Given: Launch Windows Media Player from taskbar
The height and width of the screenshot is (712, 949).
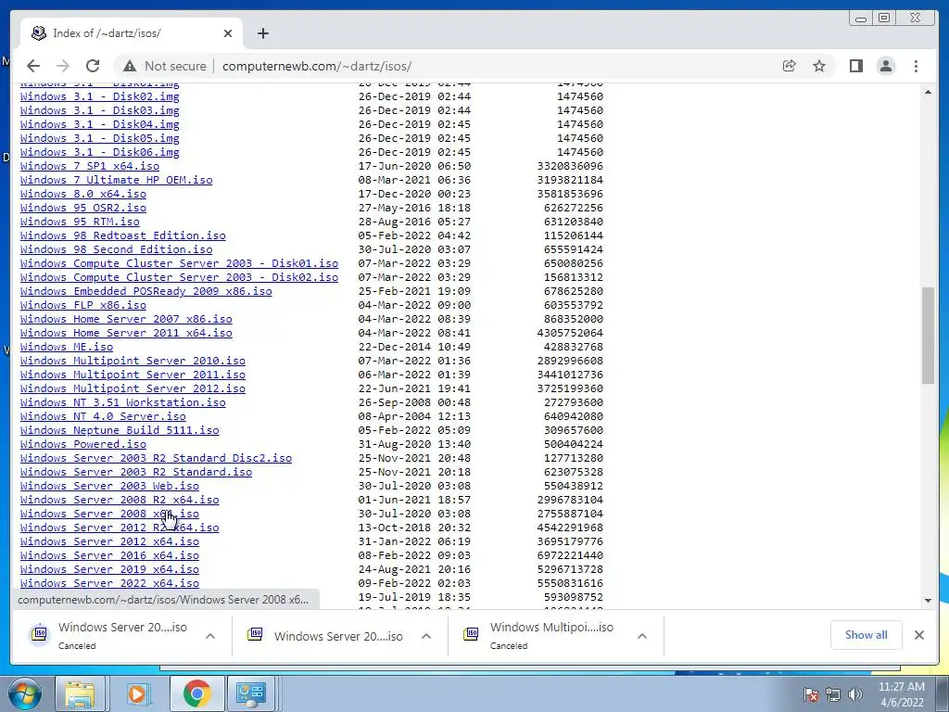Looking at the screenshot, I should coord(137,693).
